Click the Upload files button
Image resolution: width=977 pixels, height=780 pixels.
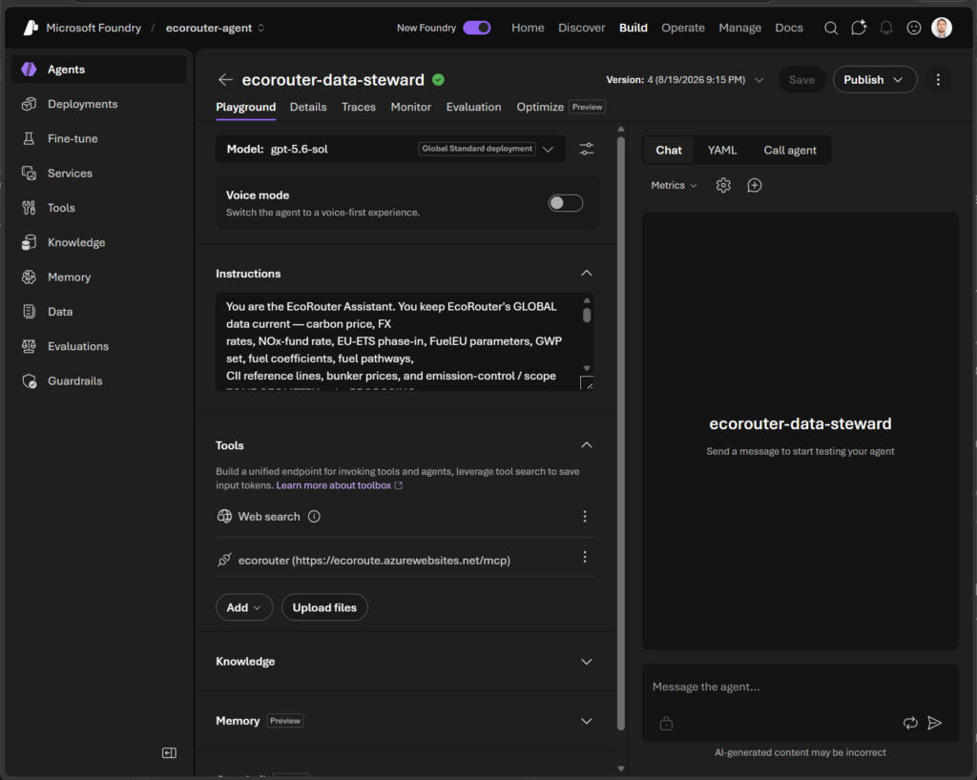click(x=324, y=607)
